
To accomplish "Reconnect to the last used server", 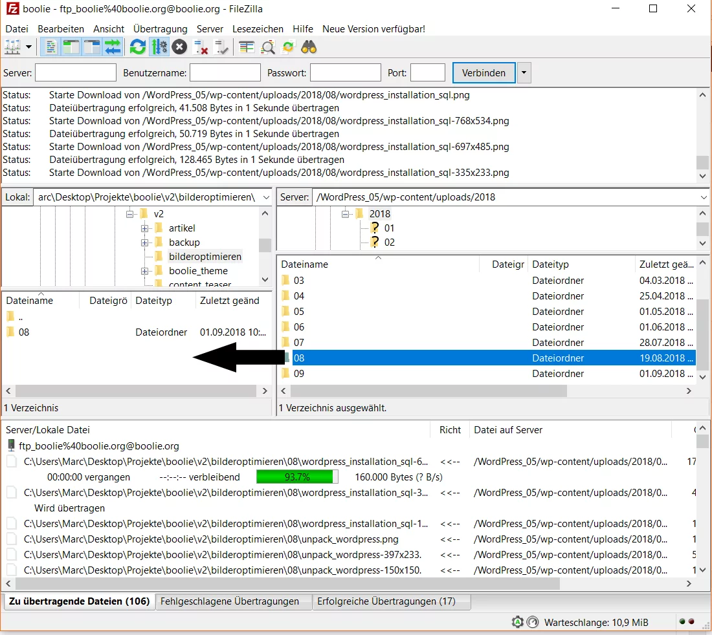I will 221,47.
